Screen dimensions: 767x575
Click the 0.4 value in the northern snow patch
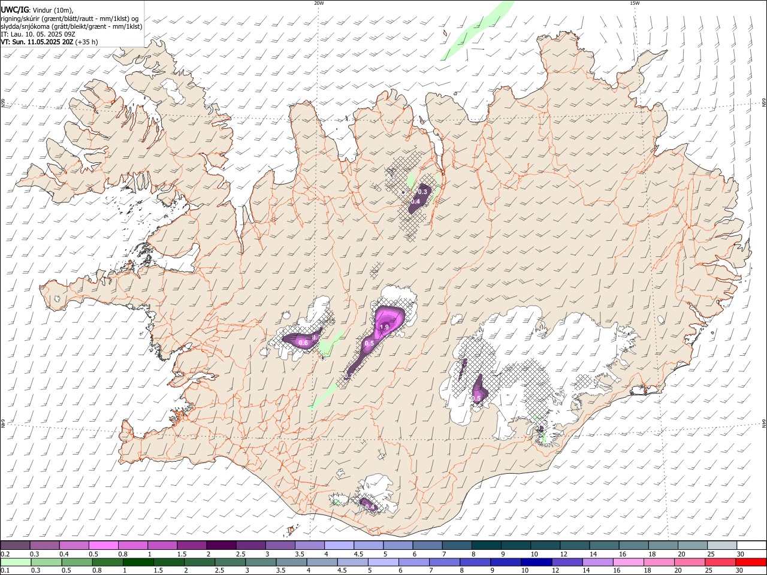415,202
